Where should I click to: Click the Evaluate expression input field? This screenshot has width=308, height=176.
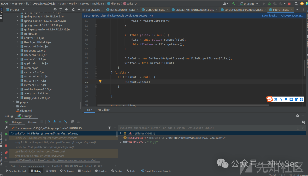coord(207,128)
